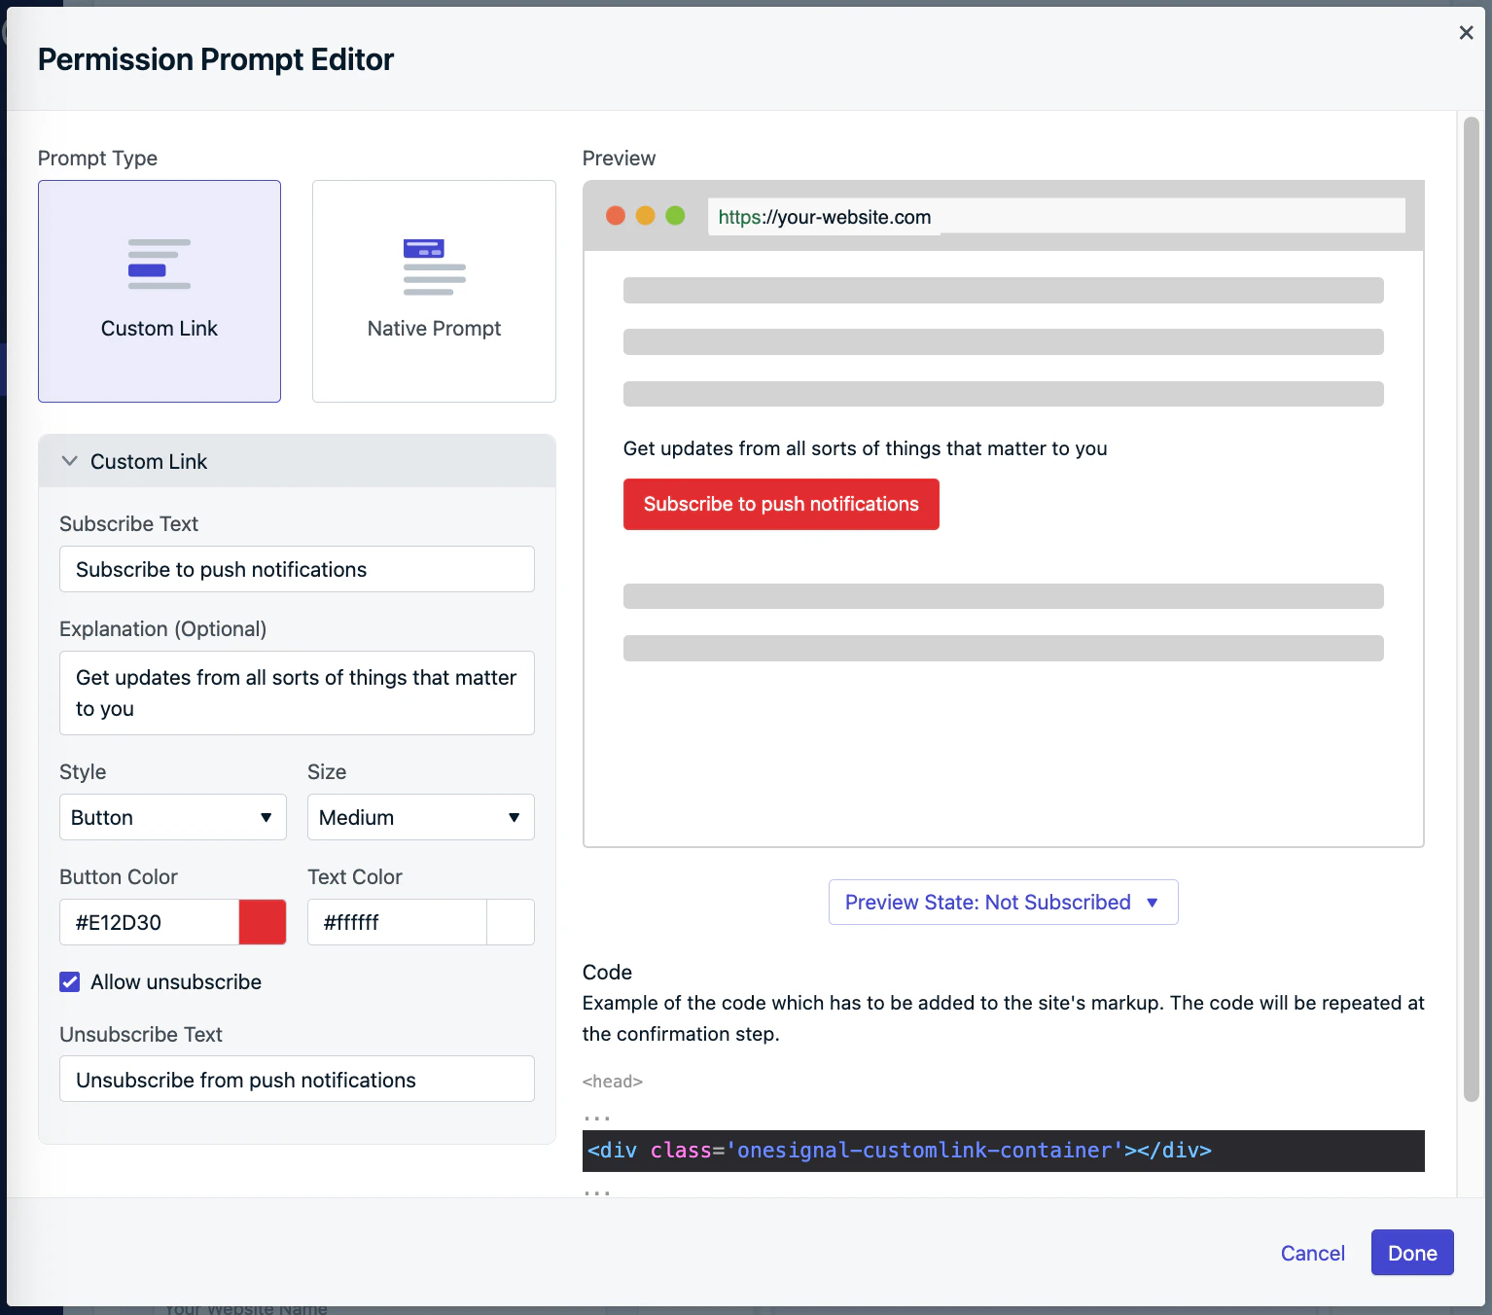Click the Cancel link
This screenshot has height=1315, width=1492.
pyautogui.click(x=1312, y=1253)
